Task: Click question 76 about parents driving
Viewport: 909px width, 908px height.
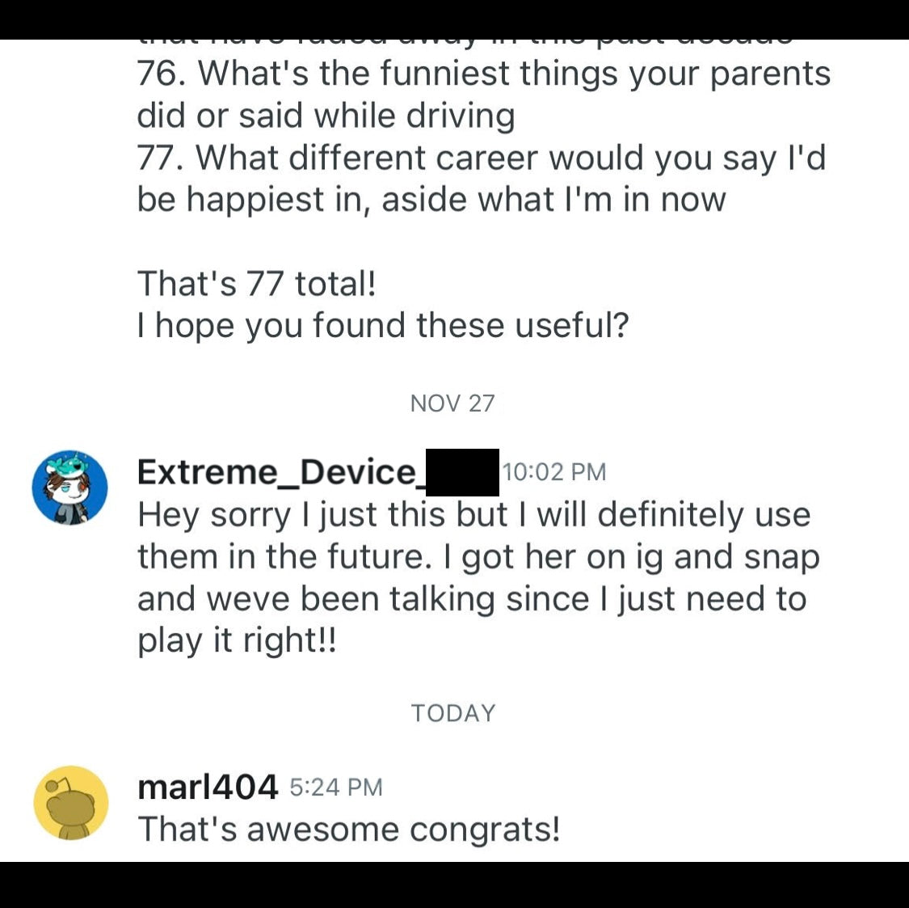Action: 483,95
